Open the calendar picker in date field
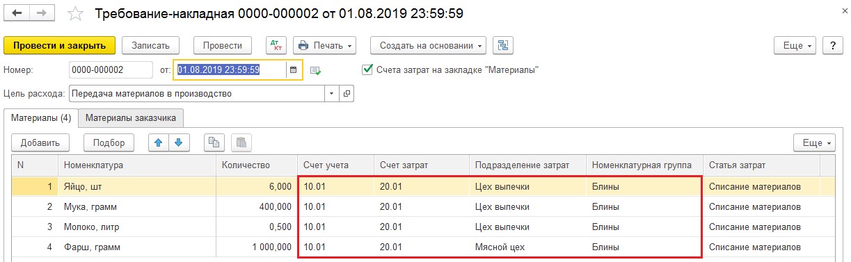 293,70
